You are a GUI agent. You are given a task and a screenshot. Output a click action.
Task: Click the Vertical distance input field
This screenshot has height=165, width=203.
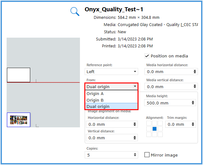click(109, 138)
